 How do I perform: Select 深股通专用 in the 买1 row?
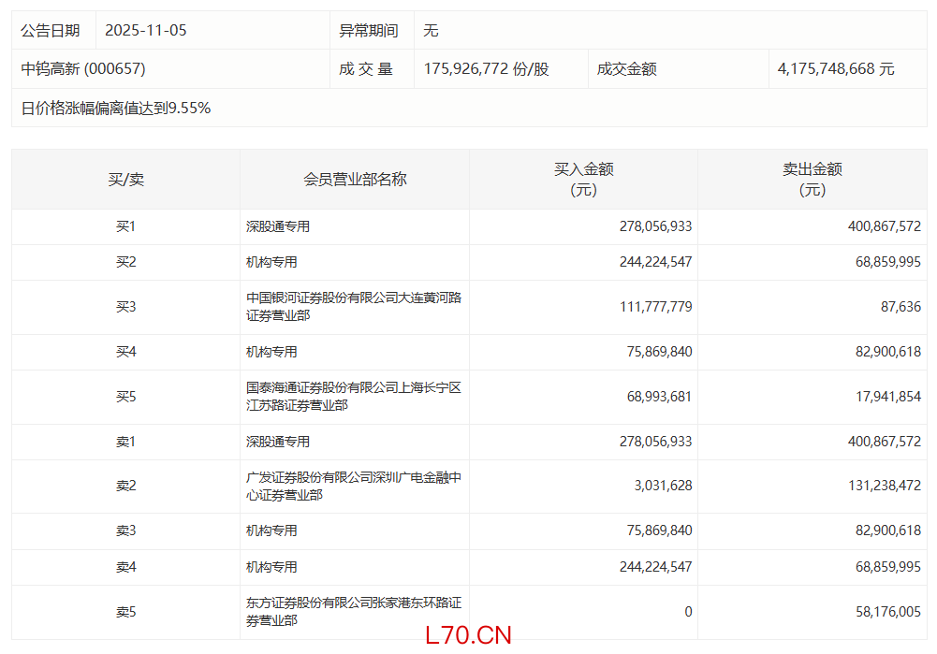(278, 227)
